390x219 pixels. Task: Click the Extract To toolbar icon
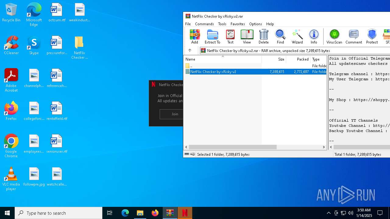[212, 36]
